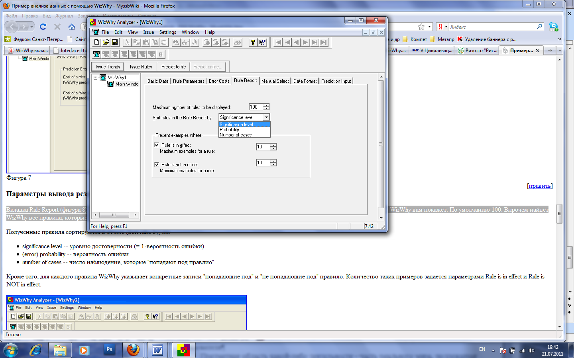Click the Firefox page vertical scrollbar thumb
Image resolution: width=574 pixels, height=358 pixels.
coord(559,214)
